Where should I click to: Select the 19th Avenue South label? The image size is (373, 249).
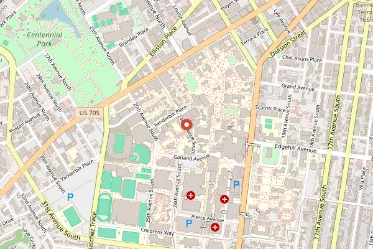click(287, 116)
